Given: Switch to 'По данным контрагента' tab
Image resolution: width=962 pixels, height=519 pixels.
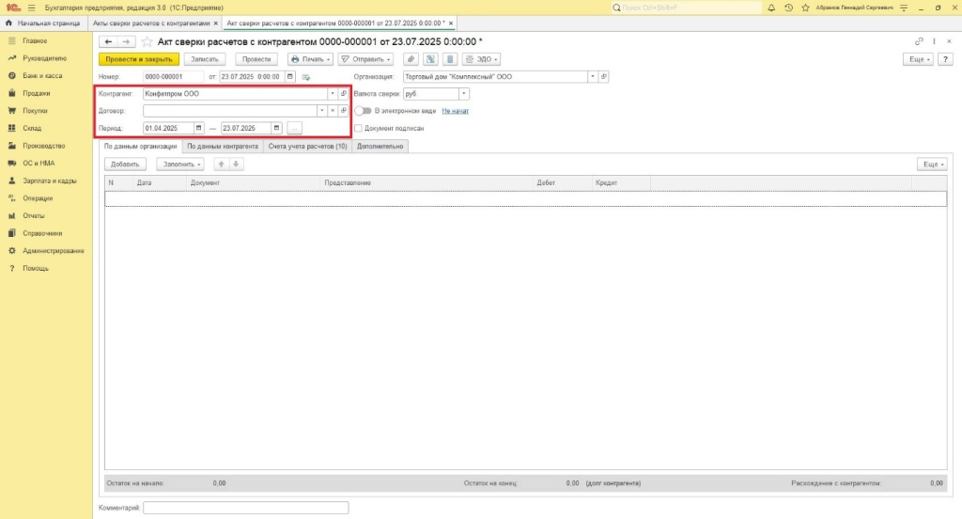Looking at the screenshot, I should coord(222,147).
